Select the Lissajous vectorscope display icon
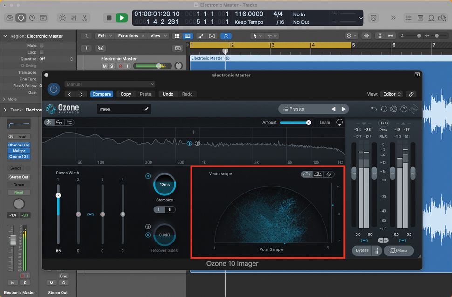Screen dimensions: 452x297 [329, 174]
